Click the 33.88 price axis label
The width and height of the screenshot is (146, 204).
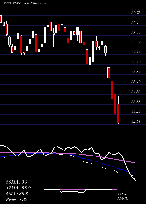[x=136, y=102]
